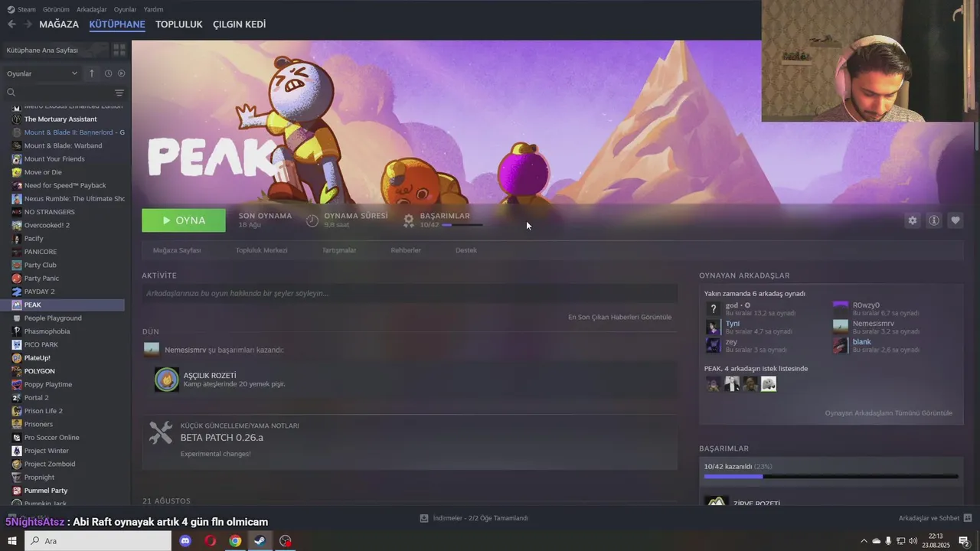Screen dimensions: 980x551
Task: Open advanced filter options icon
Action: point(119,93)
